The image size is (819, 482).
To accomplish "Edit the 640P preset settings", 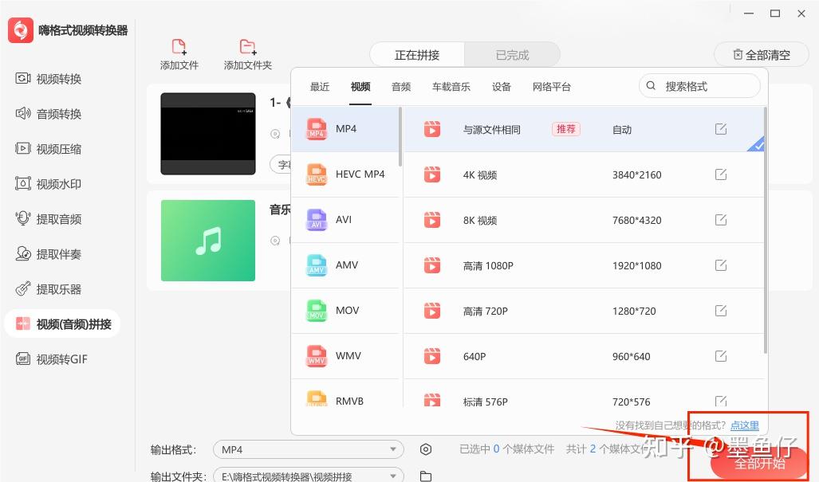I will [x=721, y=356].
